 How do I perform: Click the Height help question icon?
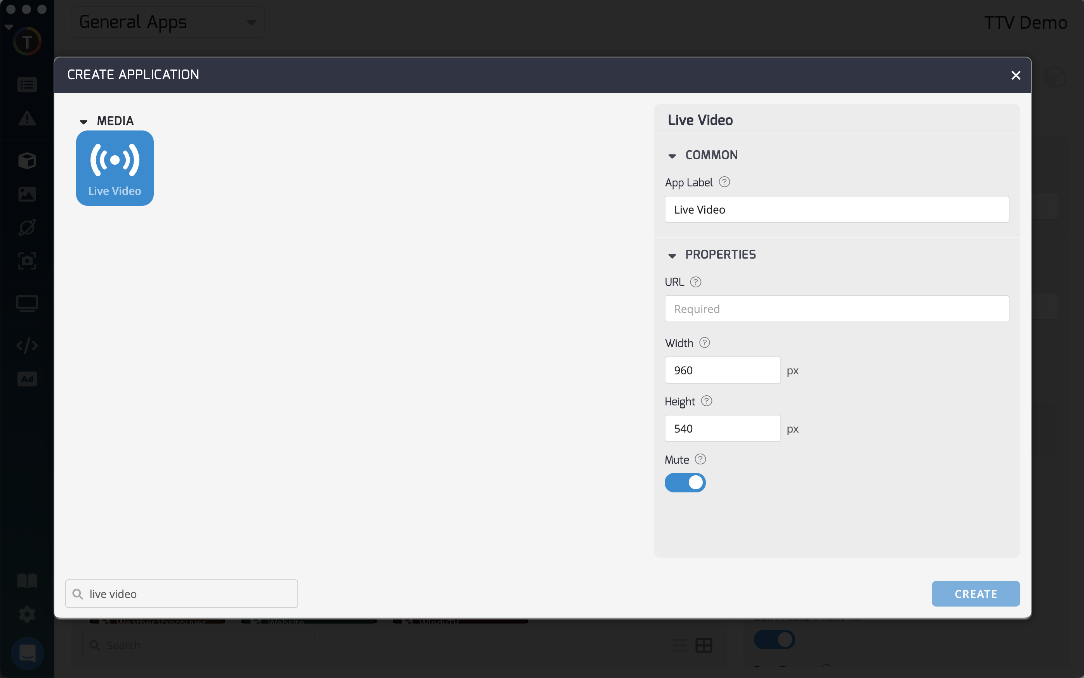point(706,401)
